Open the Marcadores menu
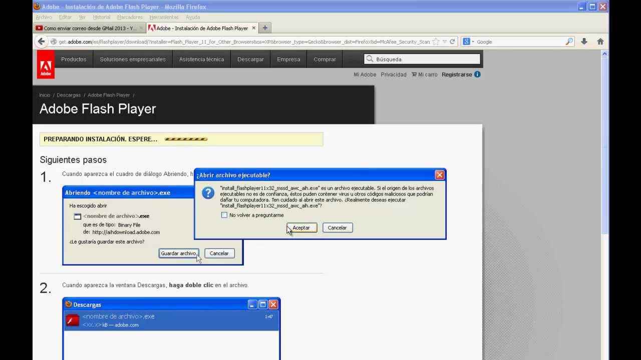Image resolution: width=641 pixels, height=360 pixels. [130, 17]
